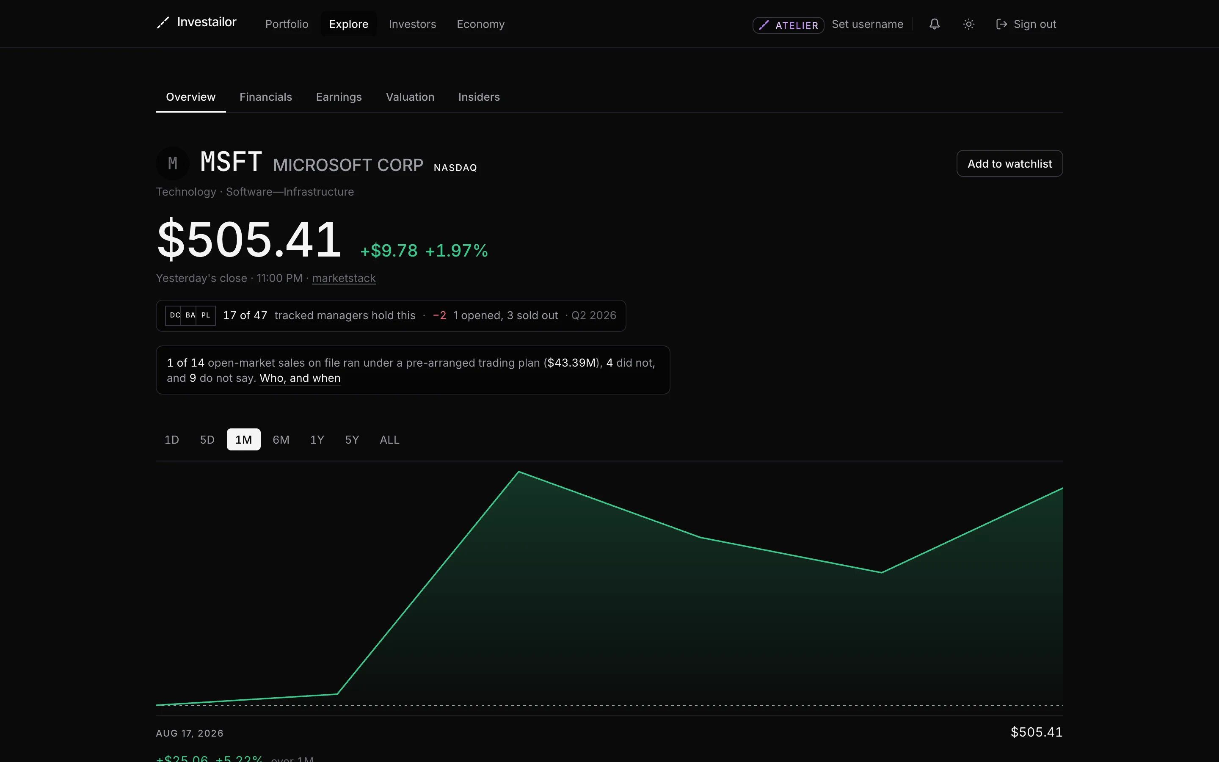The height and width of the screenshot is (762, 1219).
Task: Switch to the Insiders tab
Action: pos(479,97)
